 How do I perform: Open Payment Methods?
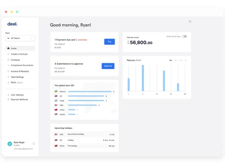coord(19,99)
